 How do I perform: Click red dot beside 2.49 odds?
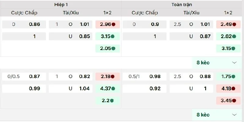[234, 25]
